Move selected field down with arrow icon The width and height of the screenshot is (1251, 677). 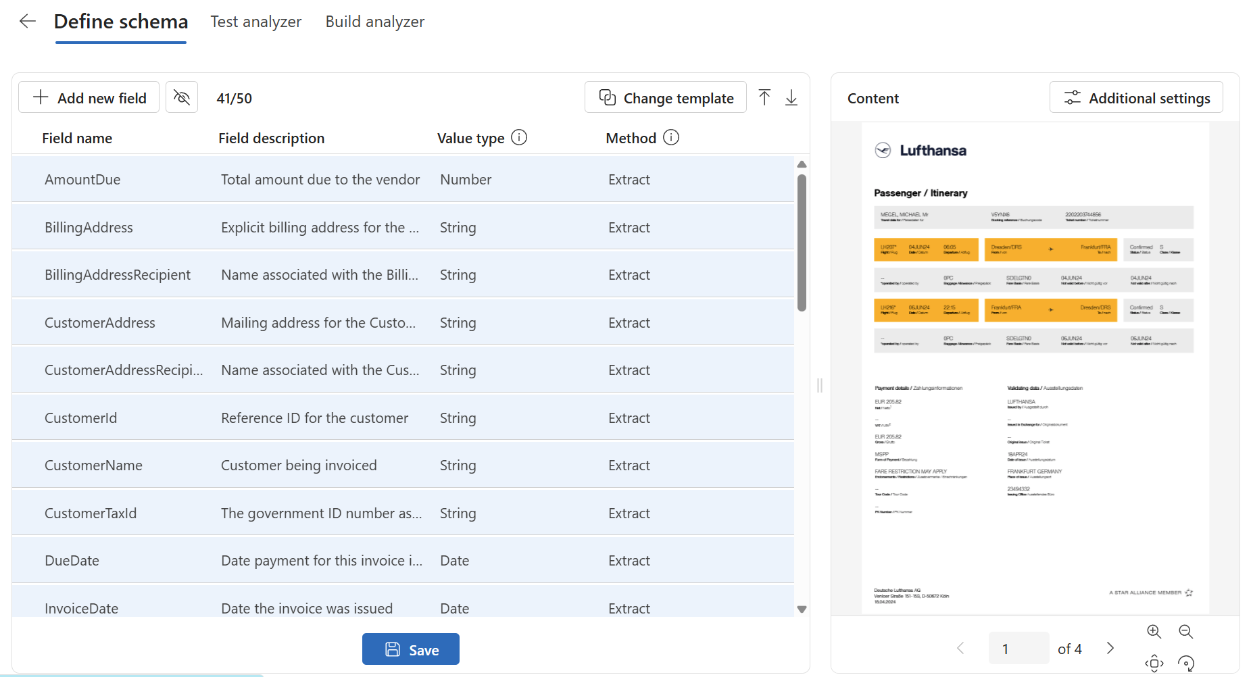point(791,97)
